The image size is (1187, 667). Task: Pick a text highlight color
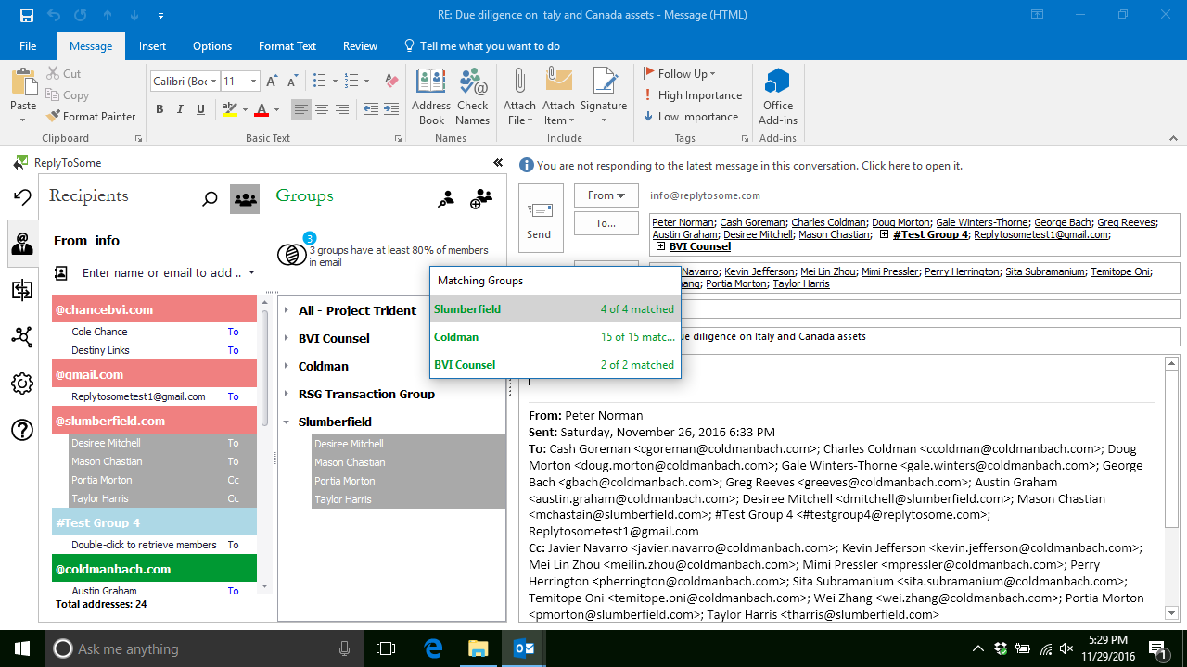tap(229, 109)
